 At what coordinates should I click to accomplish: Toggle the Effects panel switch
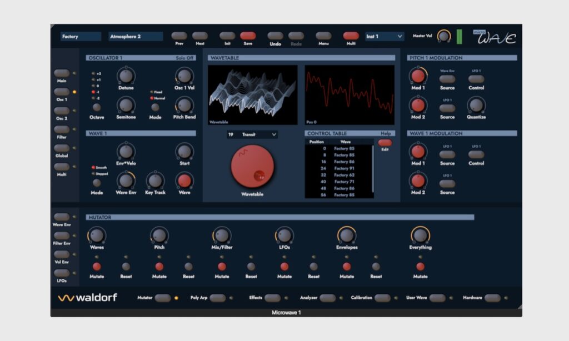click(x=272, y=298)
